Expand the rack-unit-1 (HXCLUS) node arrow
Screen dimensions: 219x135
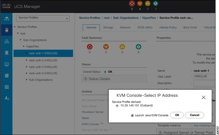[26, 53]
